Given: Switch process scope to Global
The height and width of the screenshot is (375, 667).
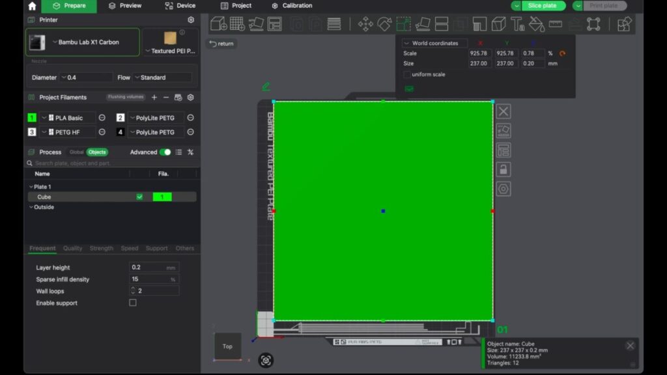Looking at the screenshot, I should (77, 152).
